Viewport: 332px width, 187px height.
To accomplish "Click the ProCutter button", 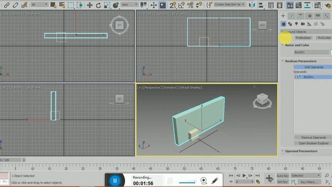I will coord(324,38).
